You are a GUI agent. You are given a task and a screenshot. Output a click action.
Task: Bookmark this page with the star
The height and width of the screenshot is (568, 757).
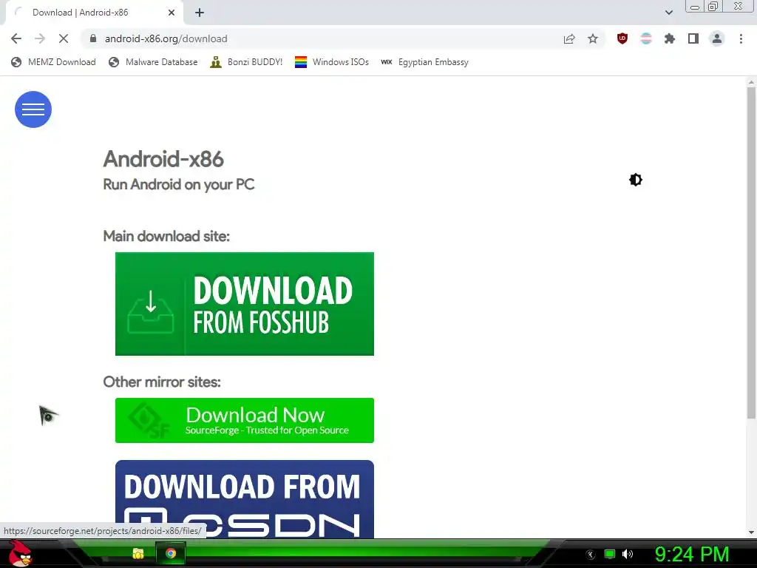[x=593, y=38]
